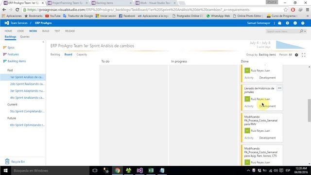Screen dimensions: 311x175
Task: Open the Group by Backlog items dropdown
Action: tap(267, 55)
